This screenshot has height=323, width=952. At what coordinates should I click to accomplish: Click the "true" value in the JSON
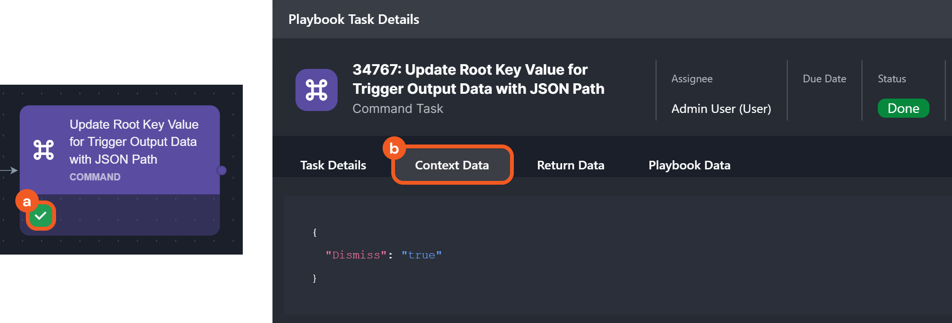pyautogui.click(x=421, y=255)
